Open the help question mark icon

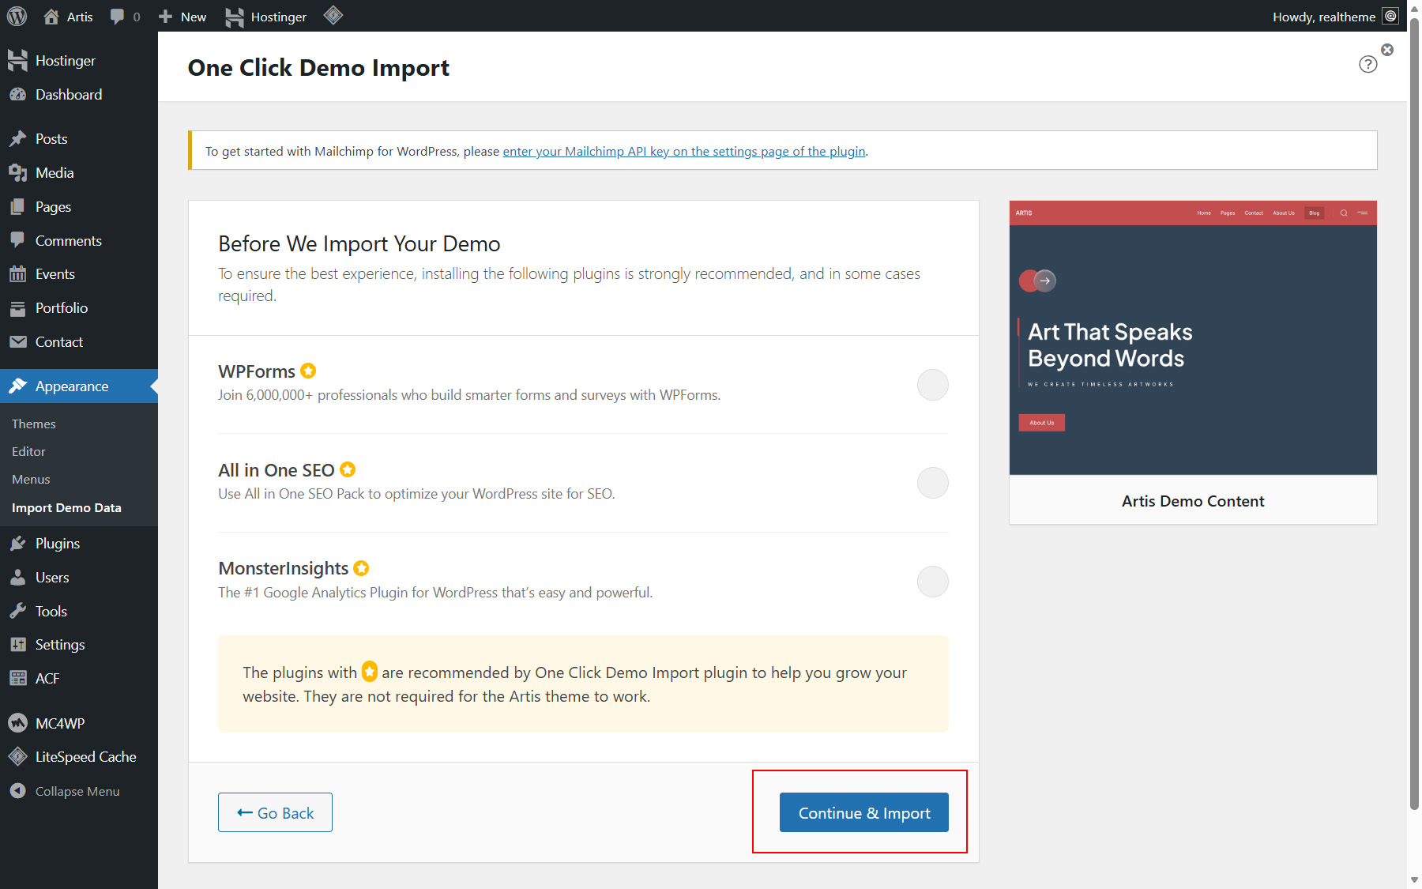click(x=1367, y=65)
